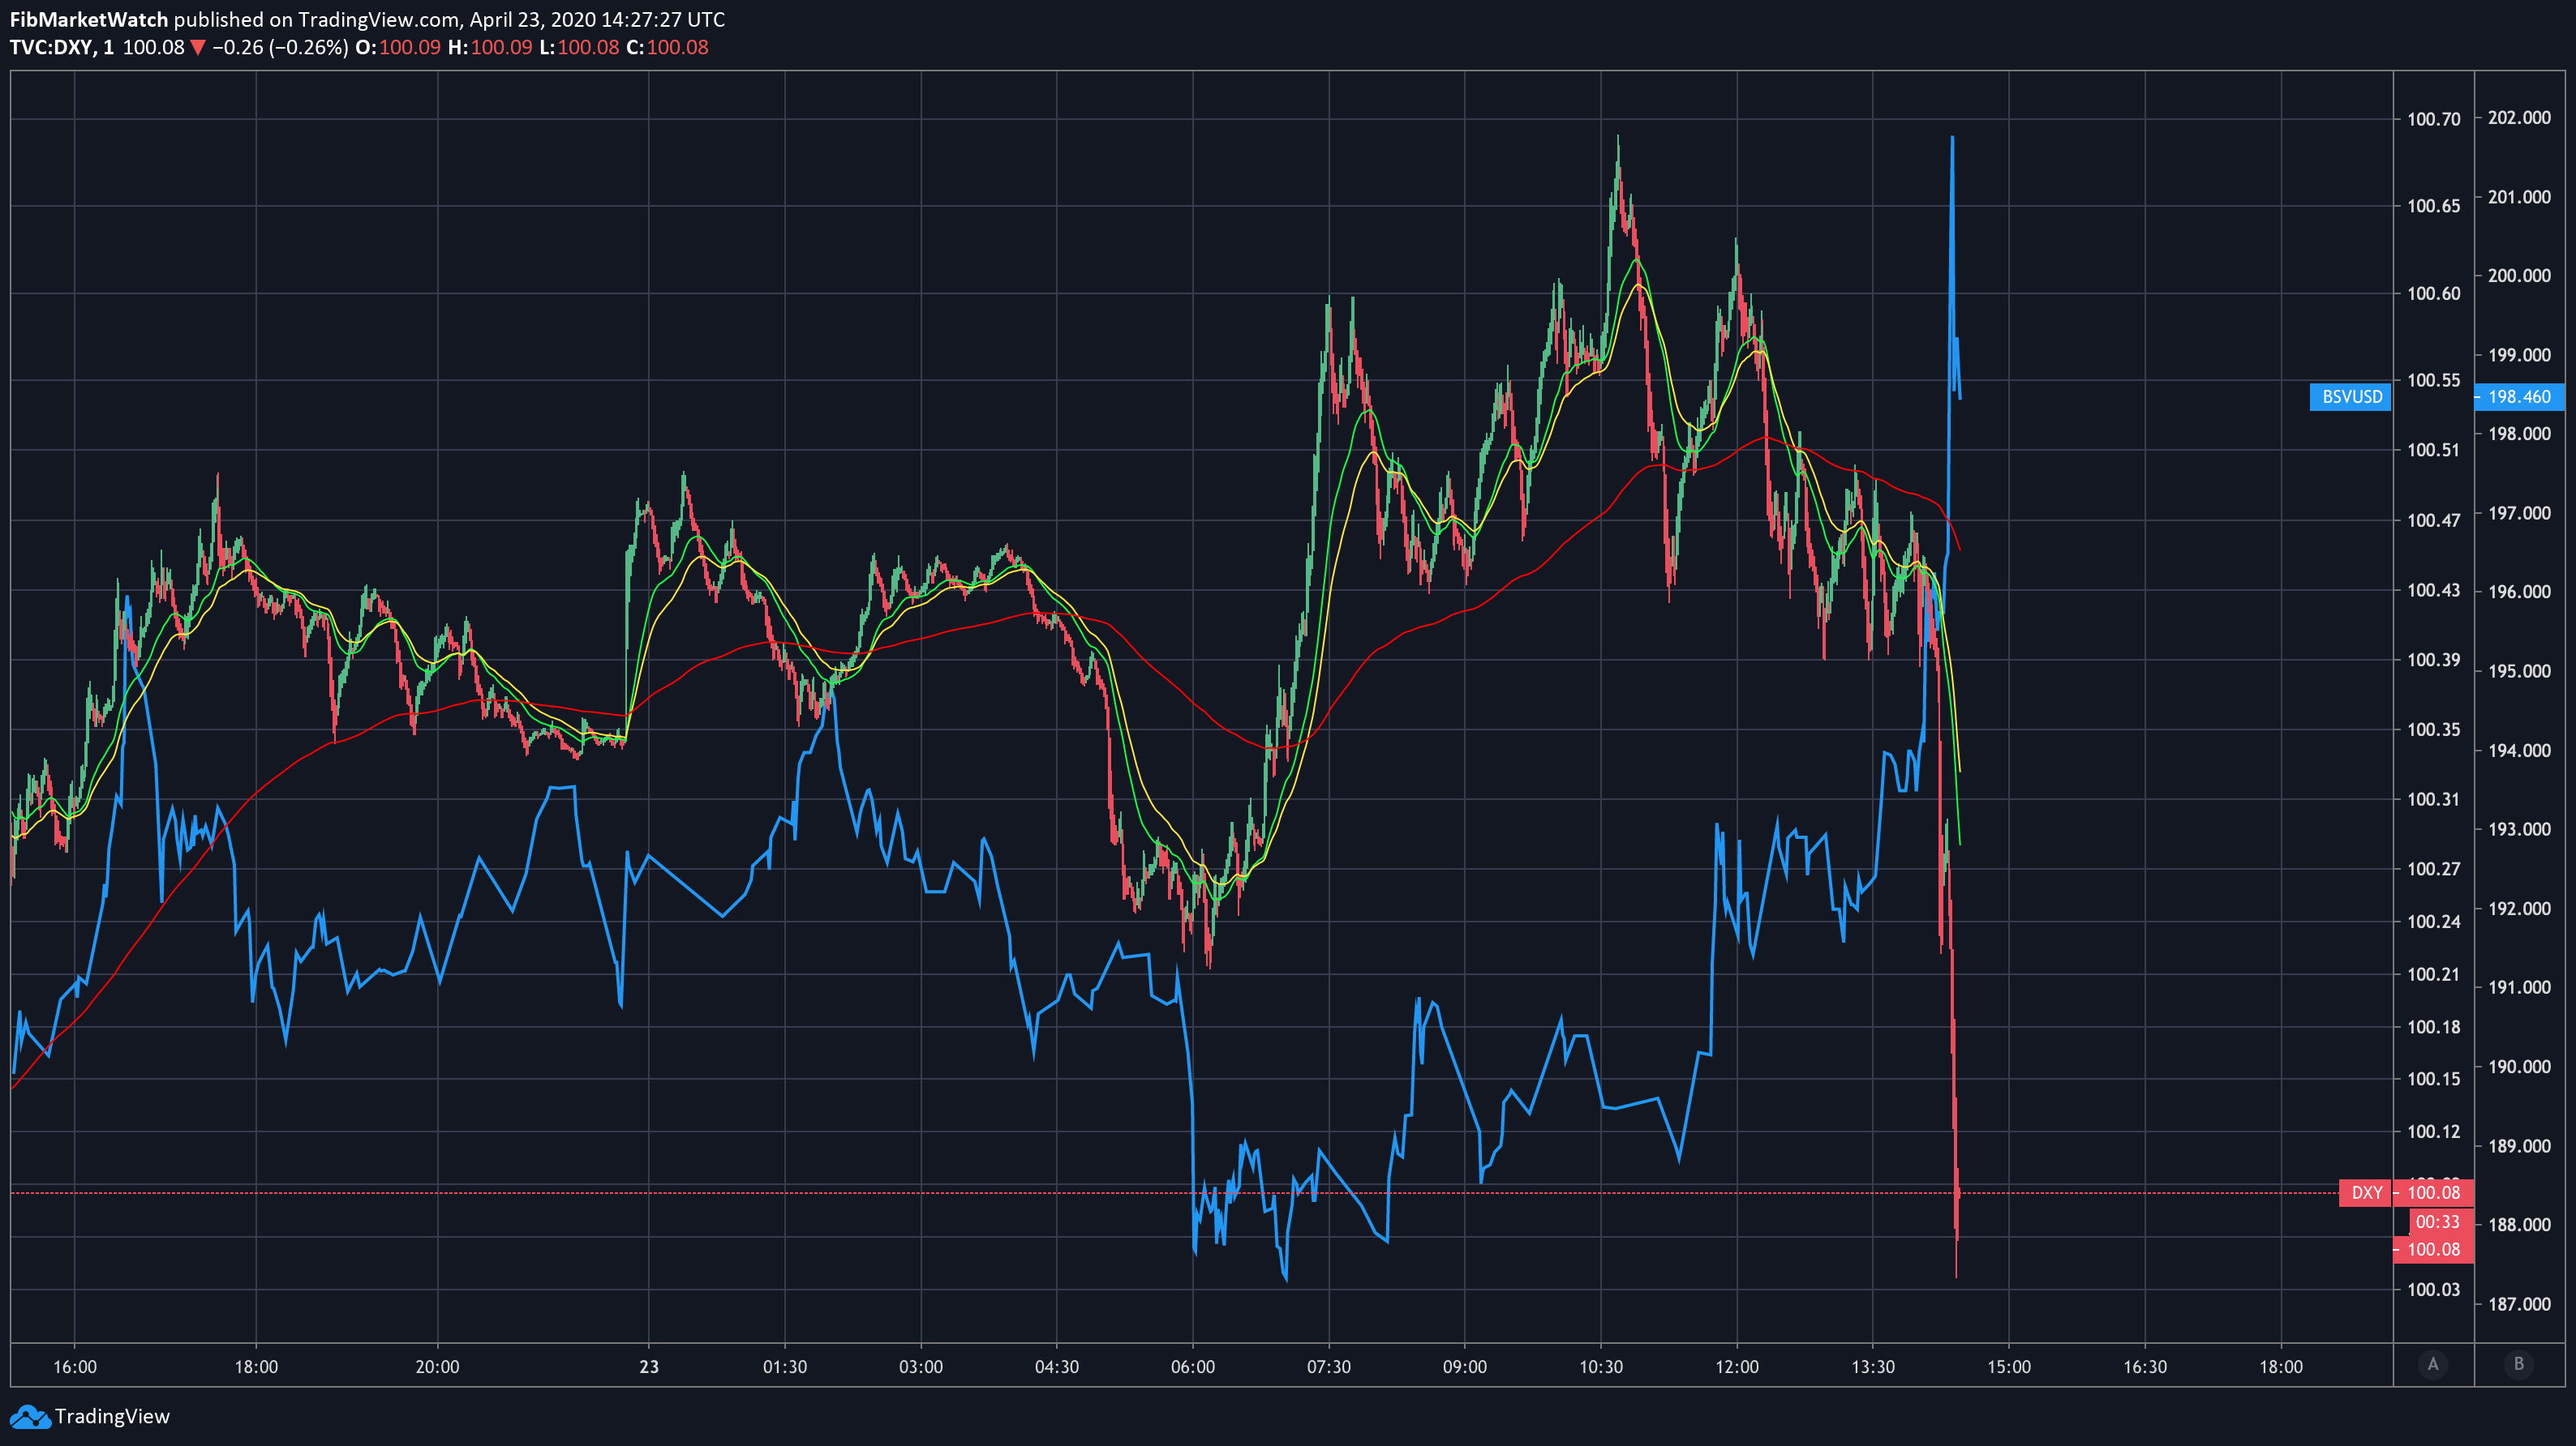This screenshot has height=1446, width=2576.
Task: Click the 20:00 time axis label
Action: click(437, 1366)
